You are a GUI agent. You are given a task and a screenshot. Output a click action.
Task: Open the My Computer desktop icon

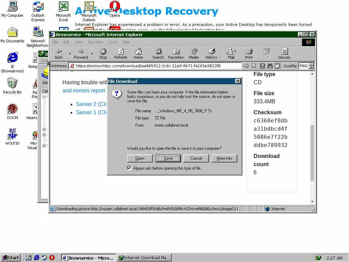pos(12,9)
